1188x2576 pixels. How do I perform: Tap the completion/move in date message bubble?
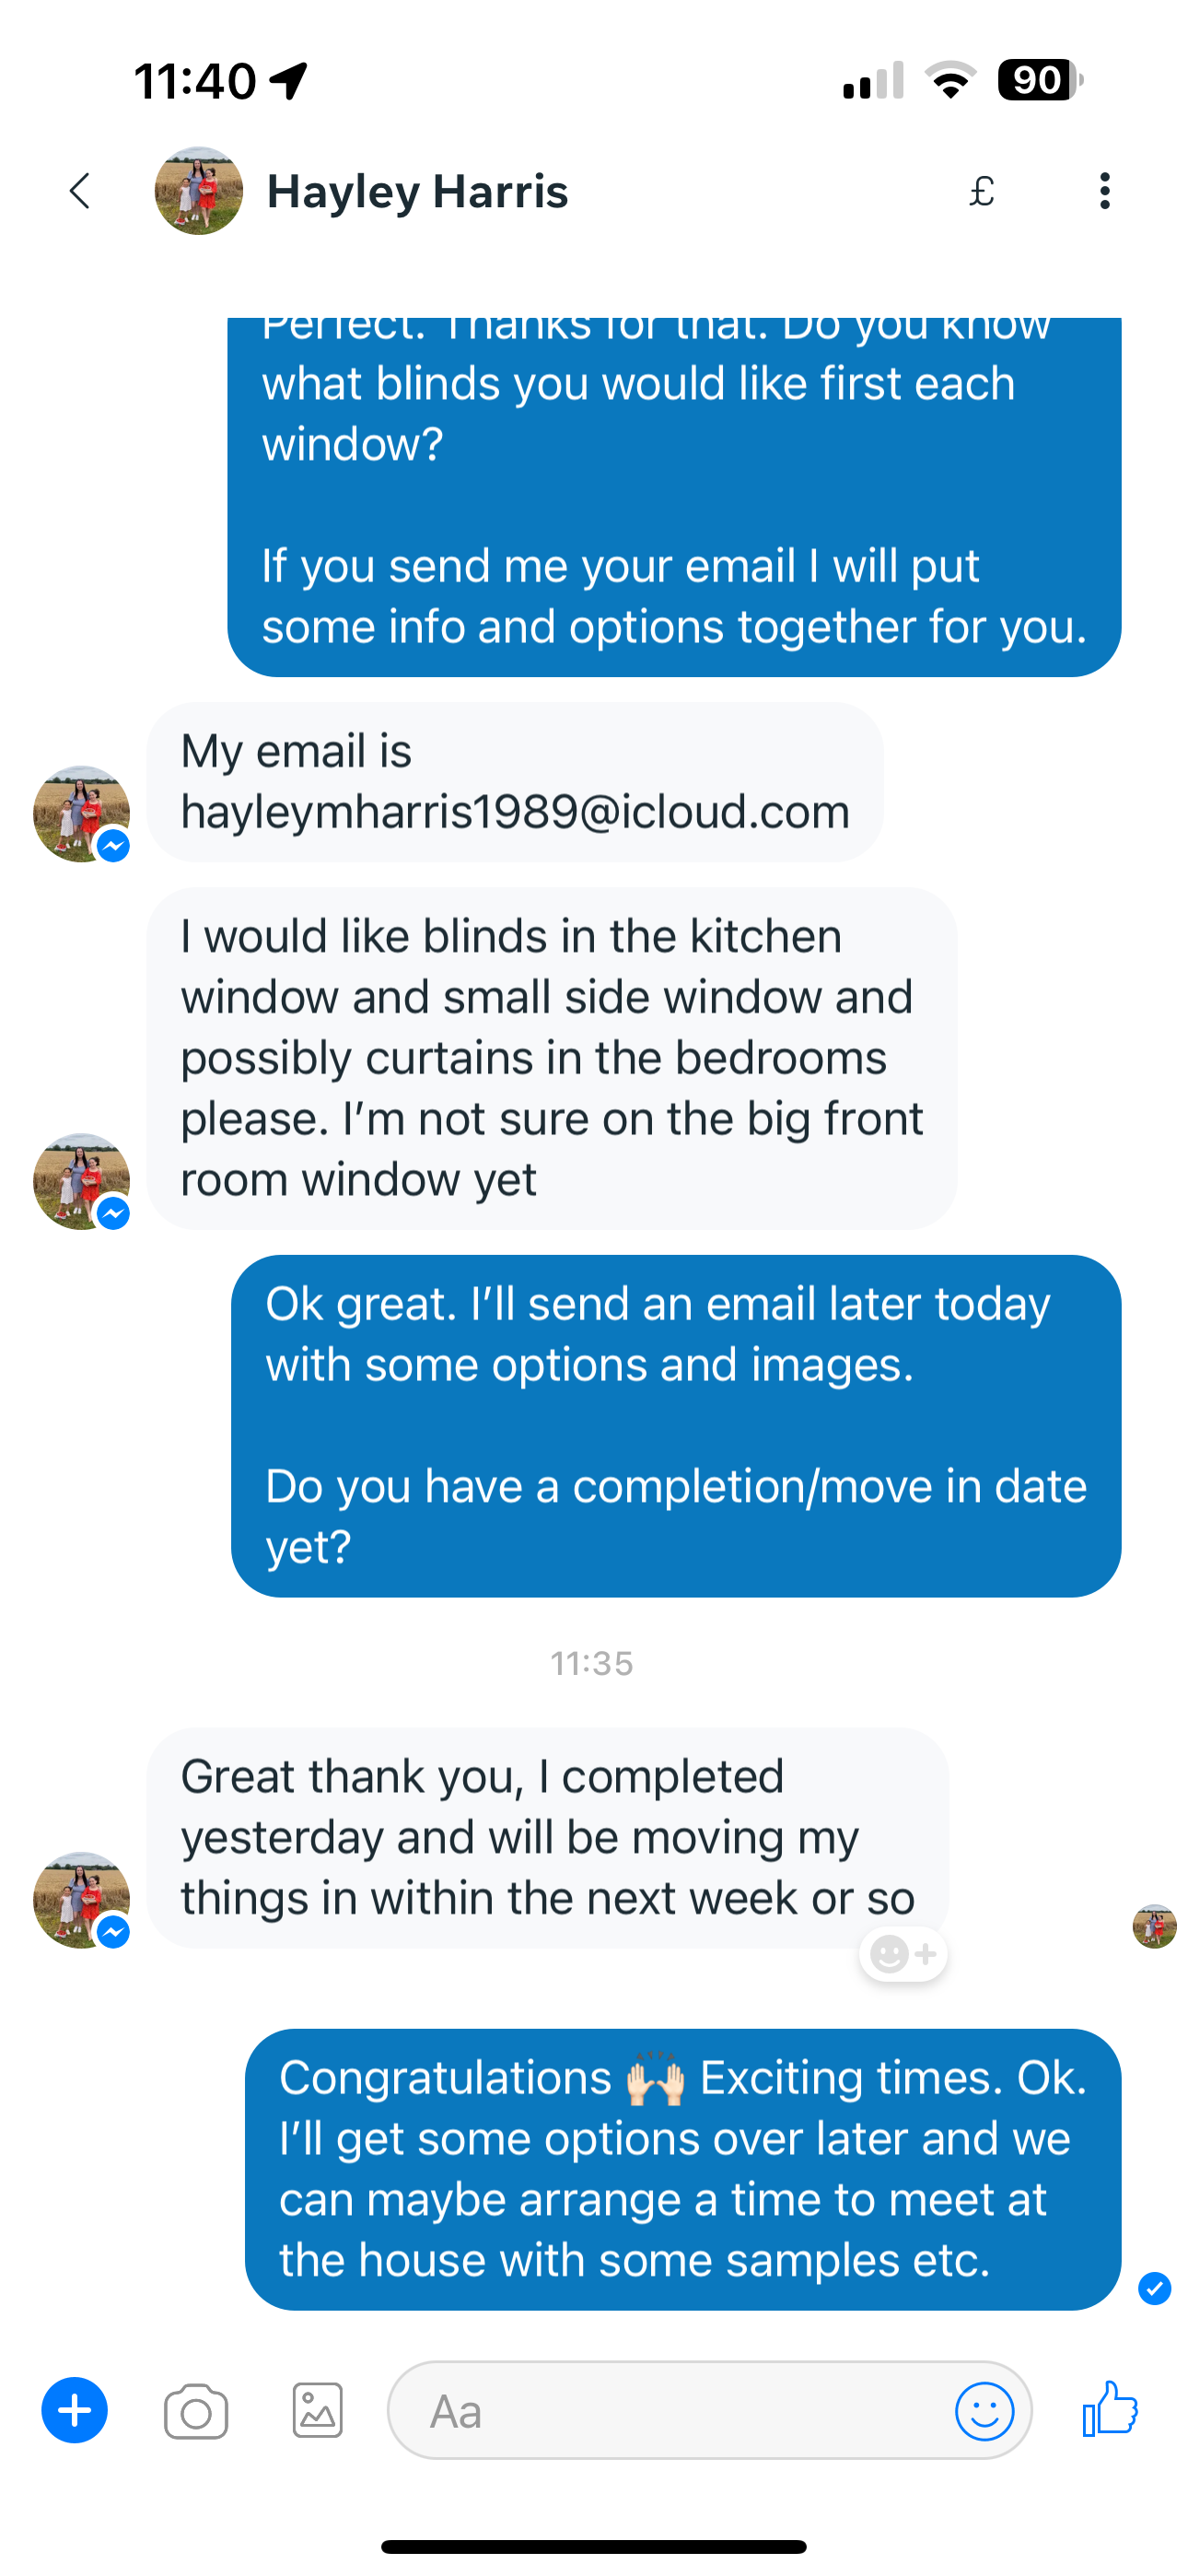(675, 1425)
